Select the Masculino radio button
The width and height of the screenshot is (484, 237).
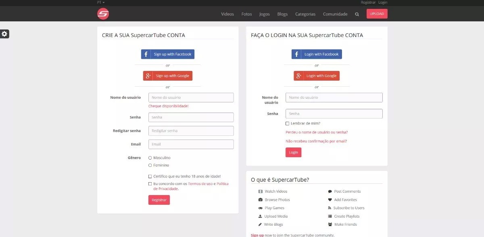150,158
